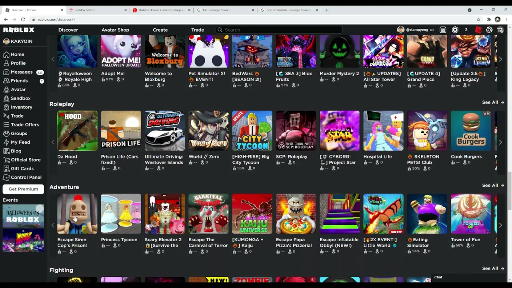Open the Trade menu in the top bar
Image resolution: width=512 pixels, height=288 pixels.
198,30
